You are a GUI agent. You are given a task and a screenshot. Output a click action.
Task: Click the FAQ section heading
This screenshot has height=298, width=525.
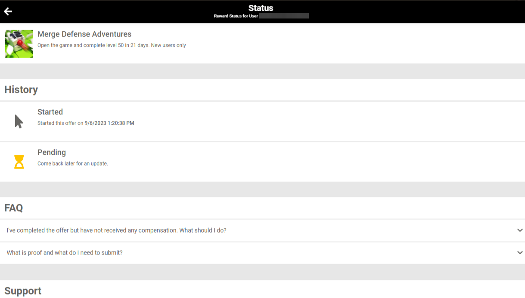(14, 208)
